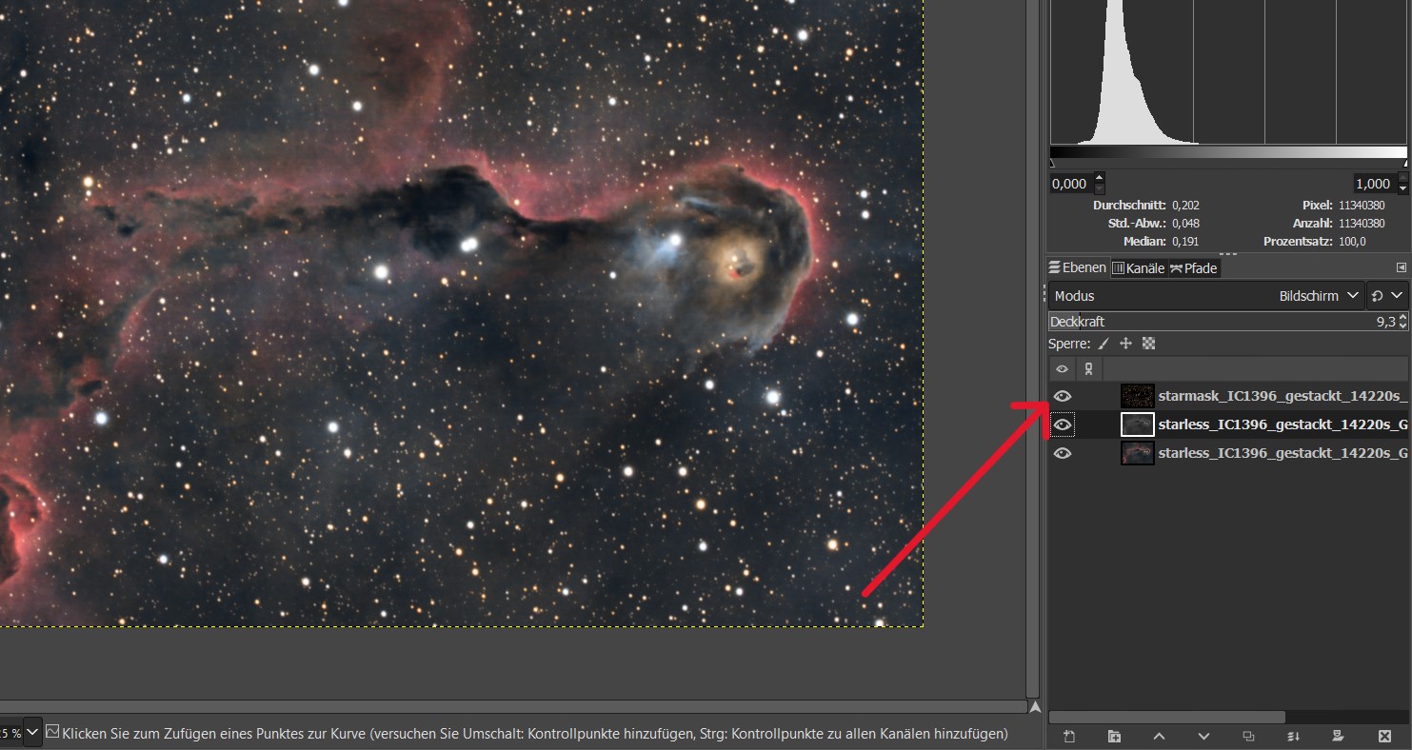The width and height of the screenshot is (1412, 750).
Task: Increase the 0,000 histogram value stepper
Action: click(1100, 178)
